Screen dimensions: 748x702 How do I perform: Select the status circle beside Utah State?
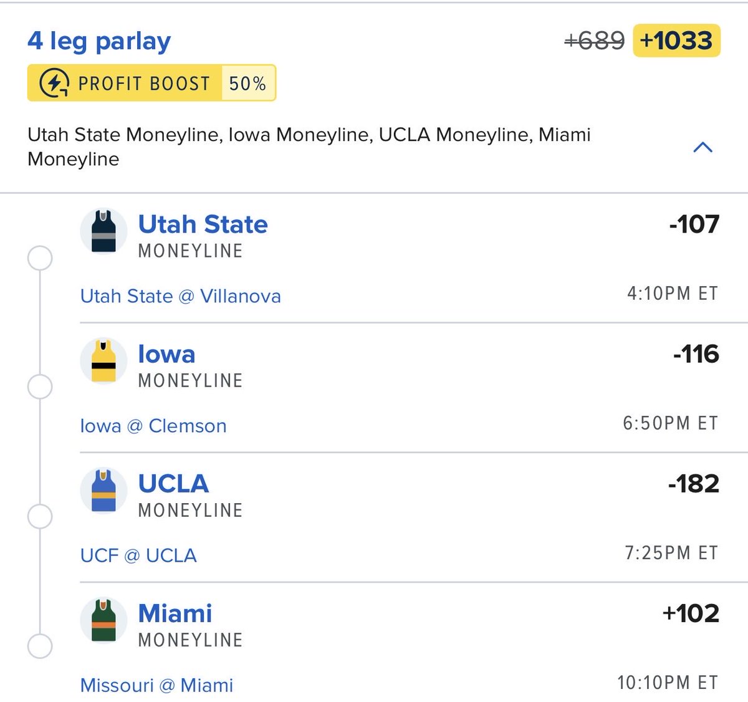point(40,257)
